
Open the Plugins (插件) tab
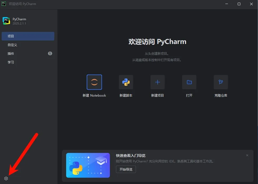point(28,53)
